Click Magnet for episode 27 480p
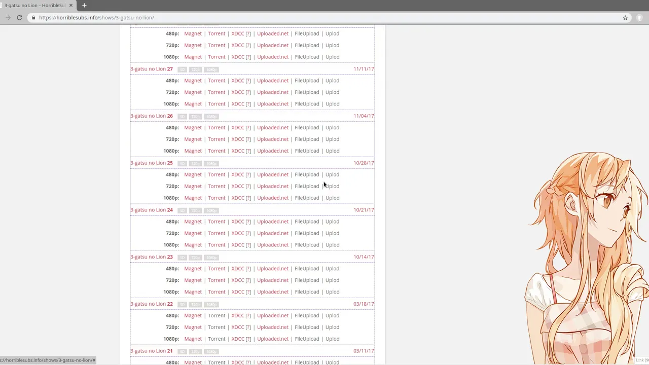 click(x=193, y=81)
